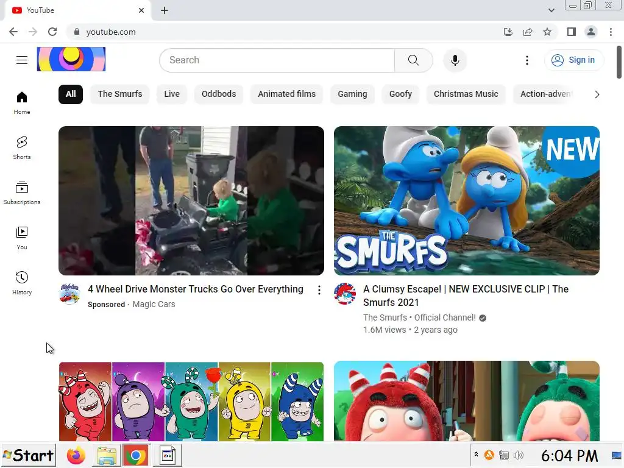Click the install app icon in address bar
The width and height of the screenshot is (624, 468).
[x=508, y=32]
